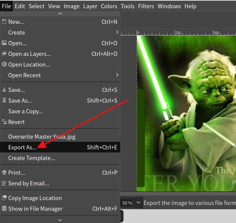Click the Save As icon
The image size is (236, 223).
click(4, 100)
